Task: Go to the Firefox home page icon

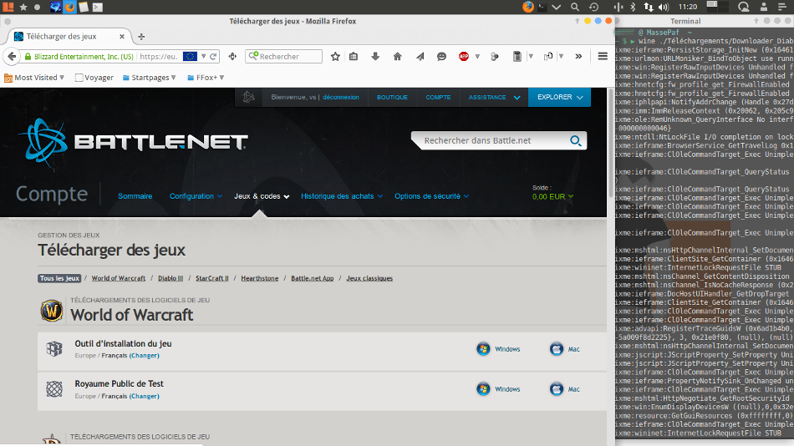Action: tap(398, 56)
